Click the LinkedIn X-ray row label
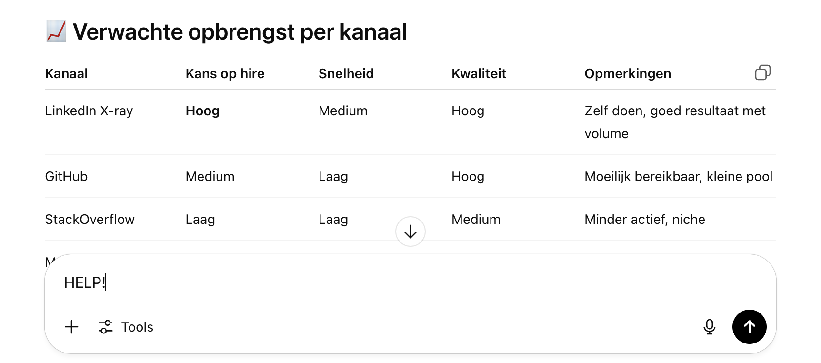Image resolution: width=821 pixels, height=363 pixels. [x=89, y=111]
